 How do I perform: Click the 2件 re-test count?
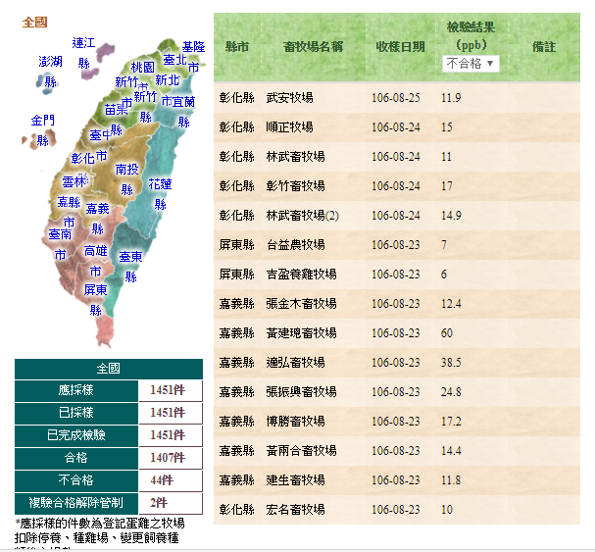point(159,503)
